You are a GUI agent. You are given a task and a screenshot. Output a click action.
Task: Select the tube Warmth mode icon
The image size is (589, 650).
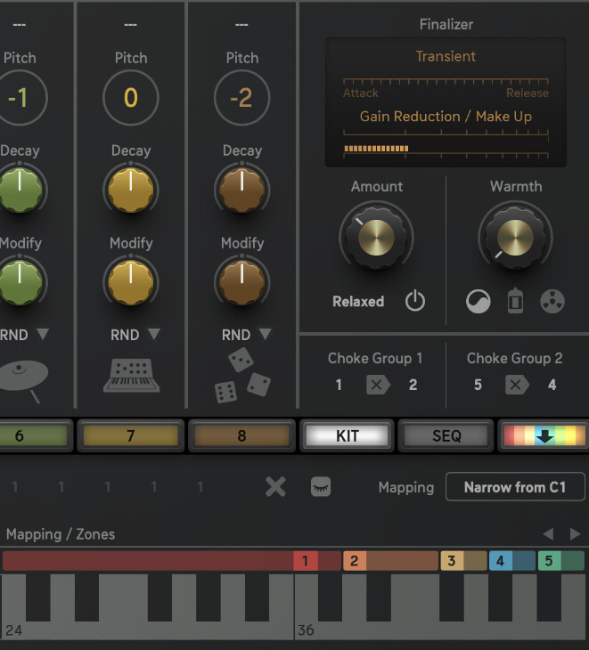coord(515,301)
